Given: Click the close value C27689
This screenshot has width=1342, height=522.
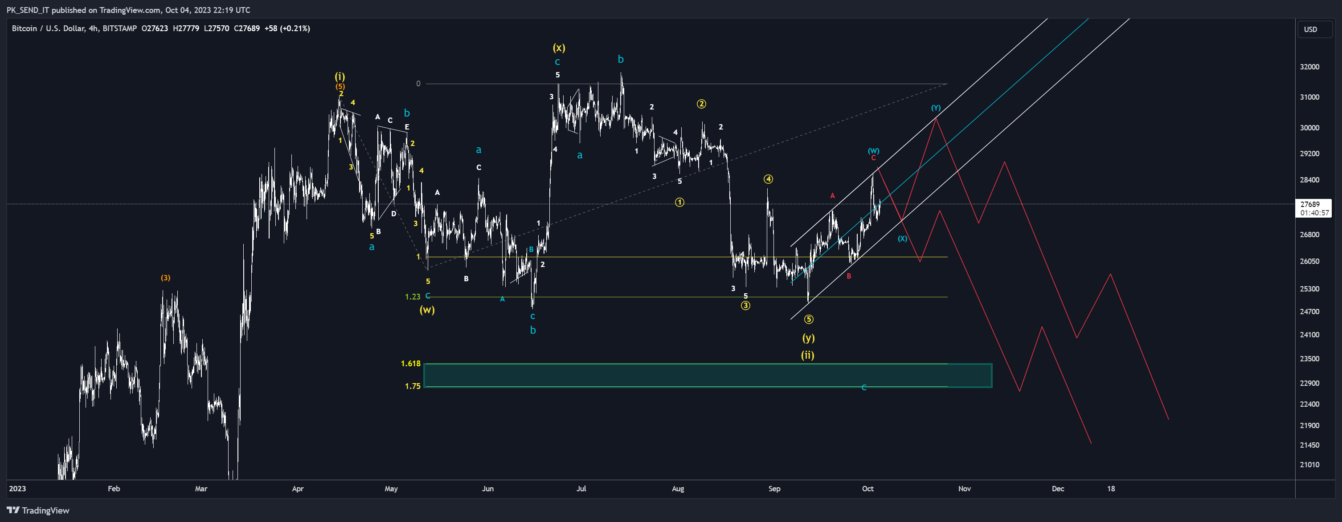Looking at the screenshot, I should pos(247,28).
